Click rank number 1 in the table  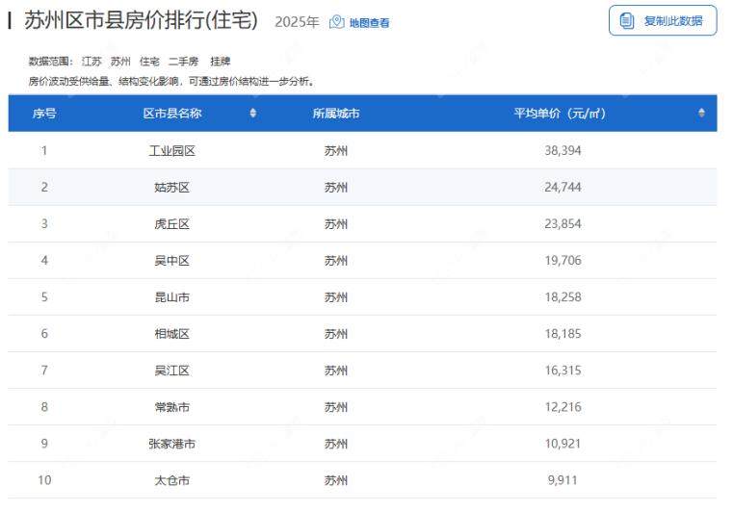coord(44,150)
